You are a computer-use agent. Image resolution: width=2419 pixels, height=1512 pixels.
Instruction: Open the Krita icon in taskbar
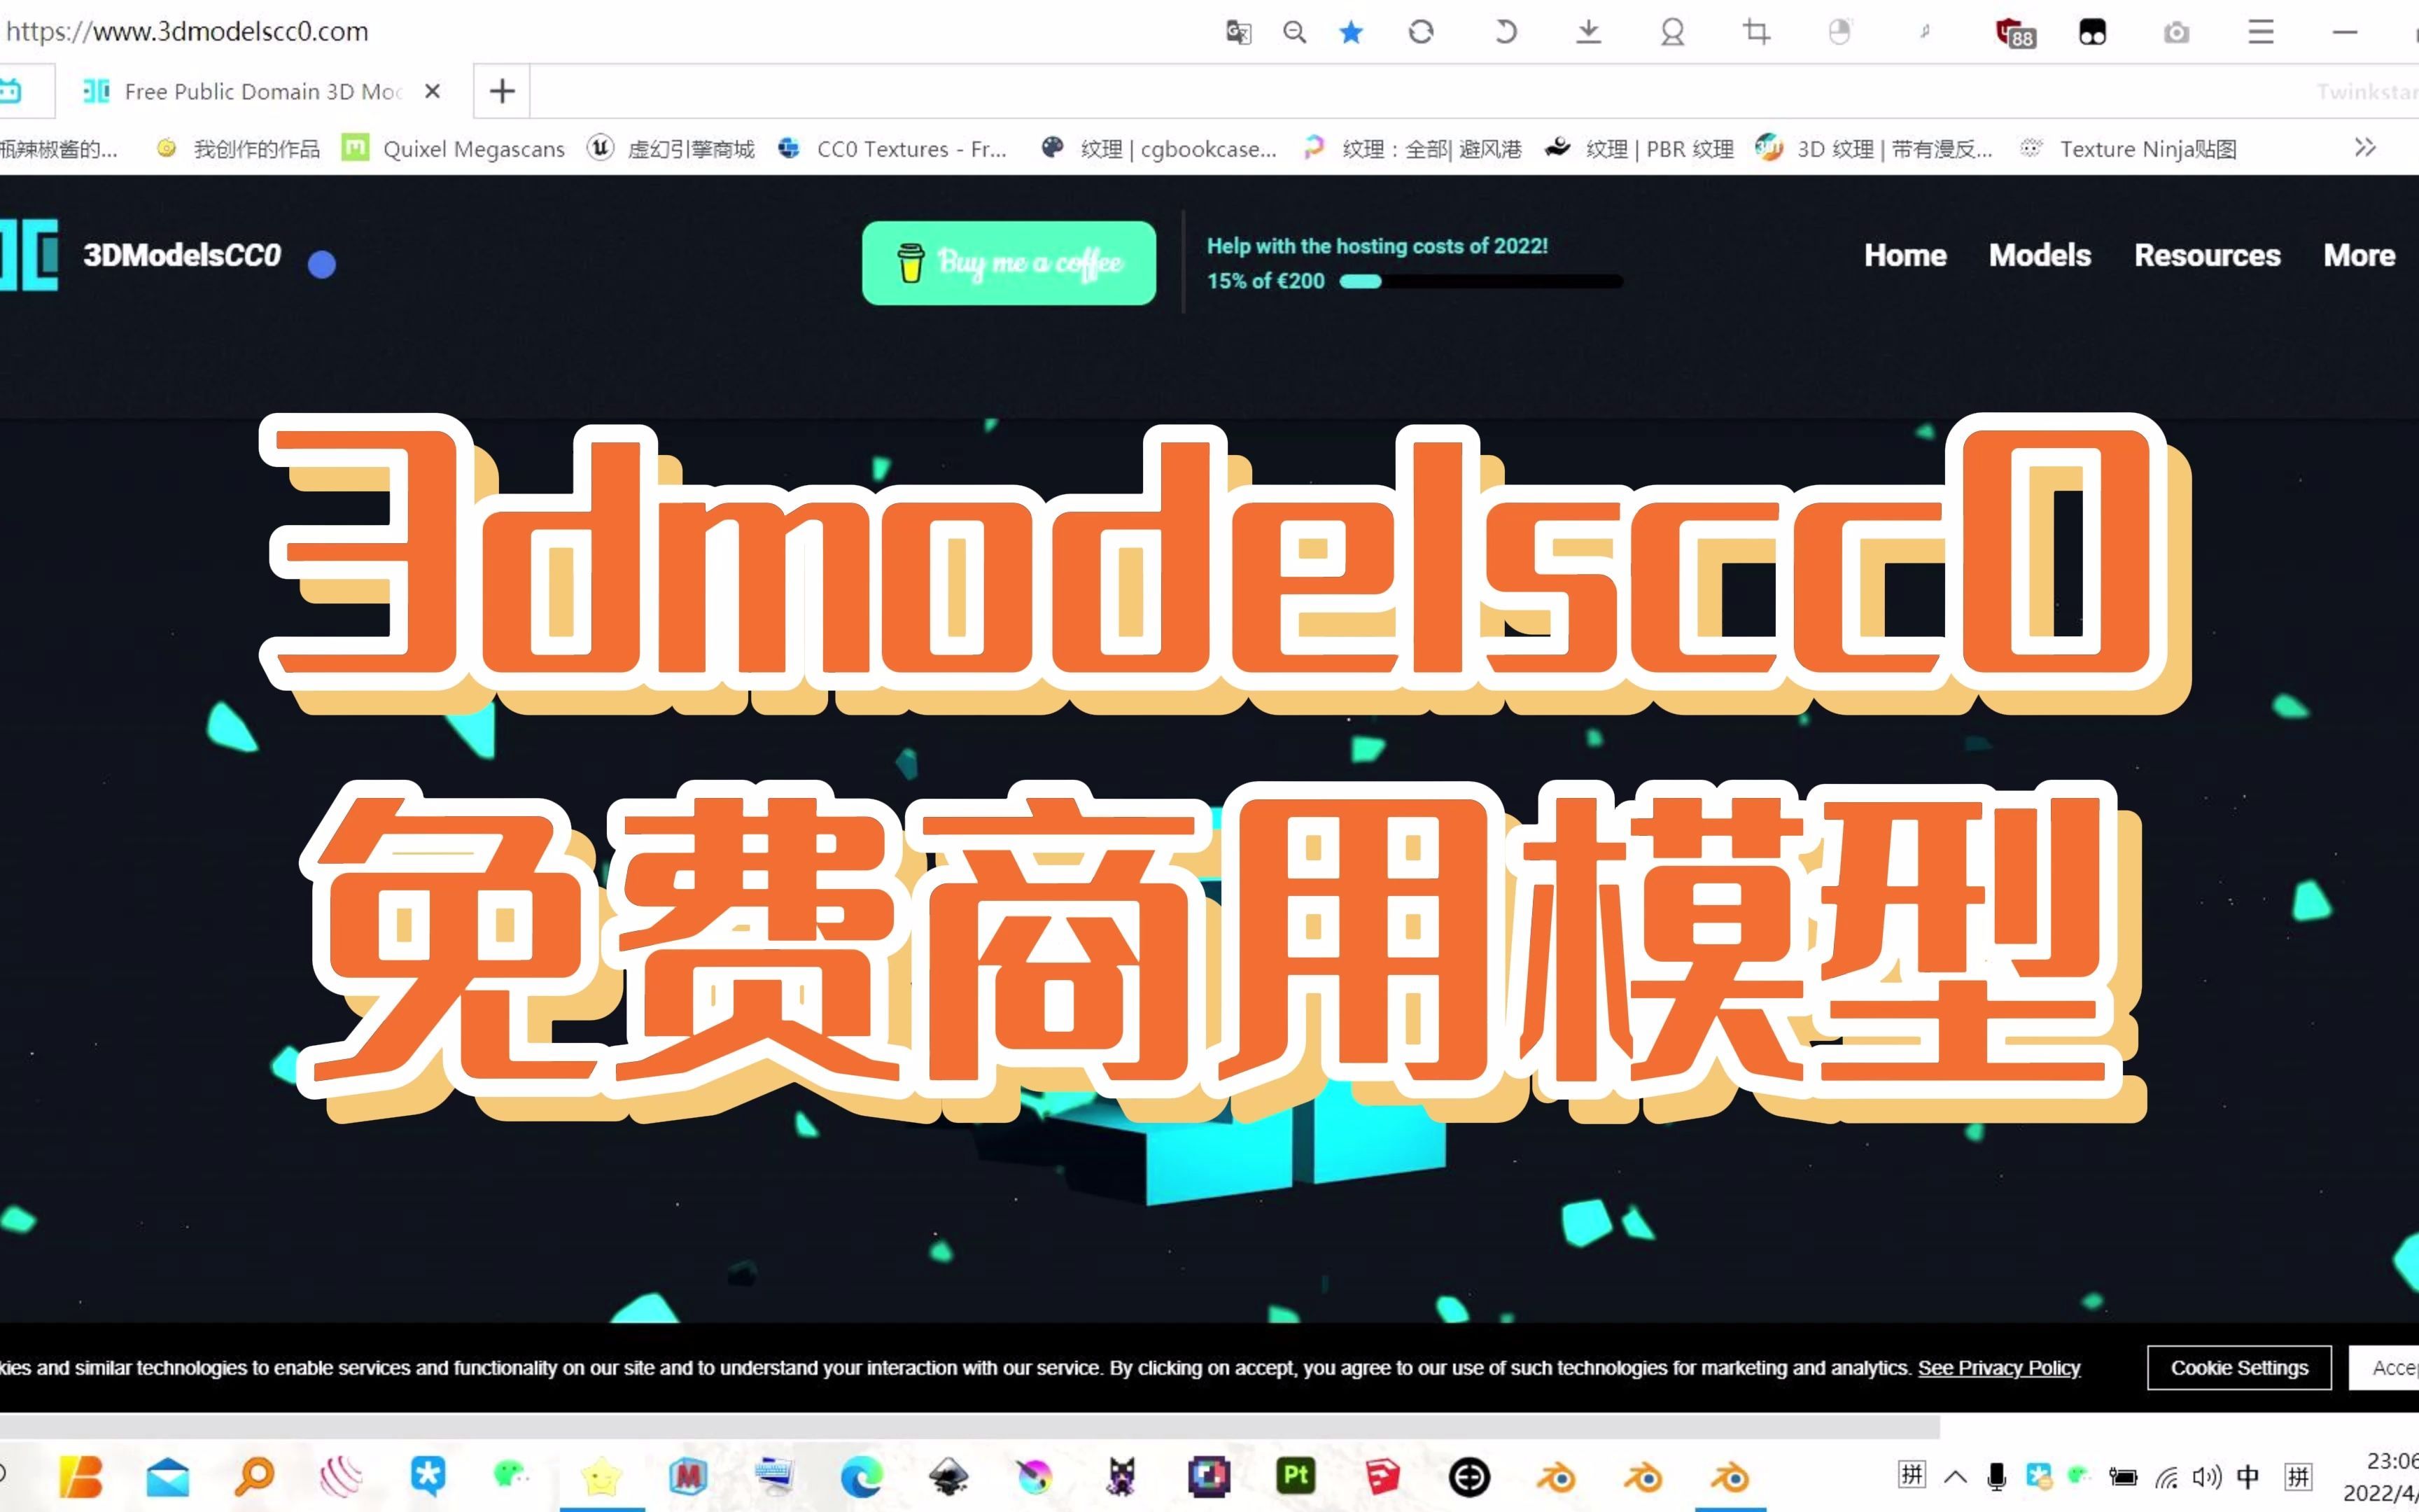click(1035, 1477)
